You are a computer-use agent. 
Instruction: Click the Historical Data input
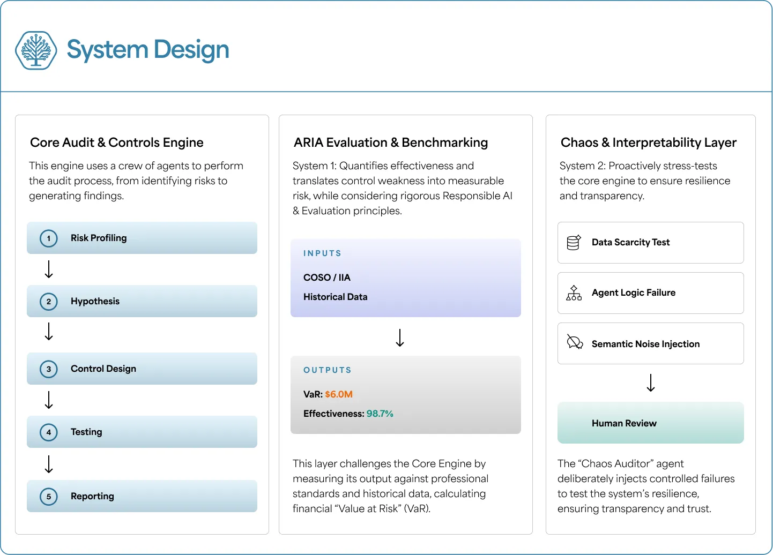tap(336, 297)
